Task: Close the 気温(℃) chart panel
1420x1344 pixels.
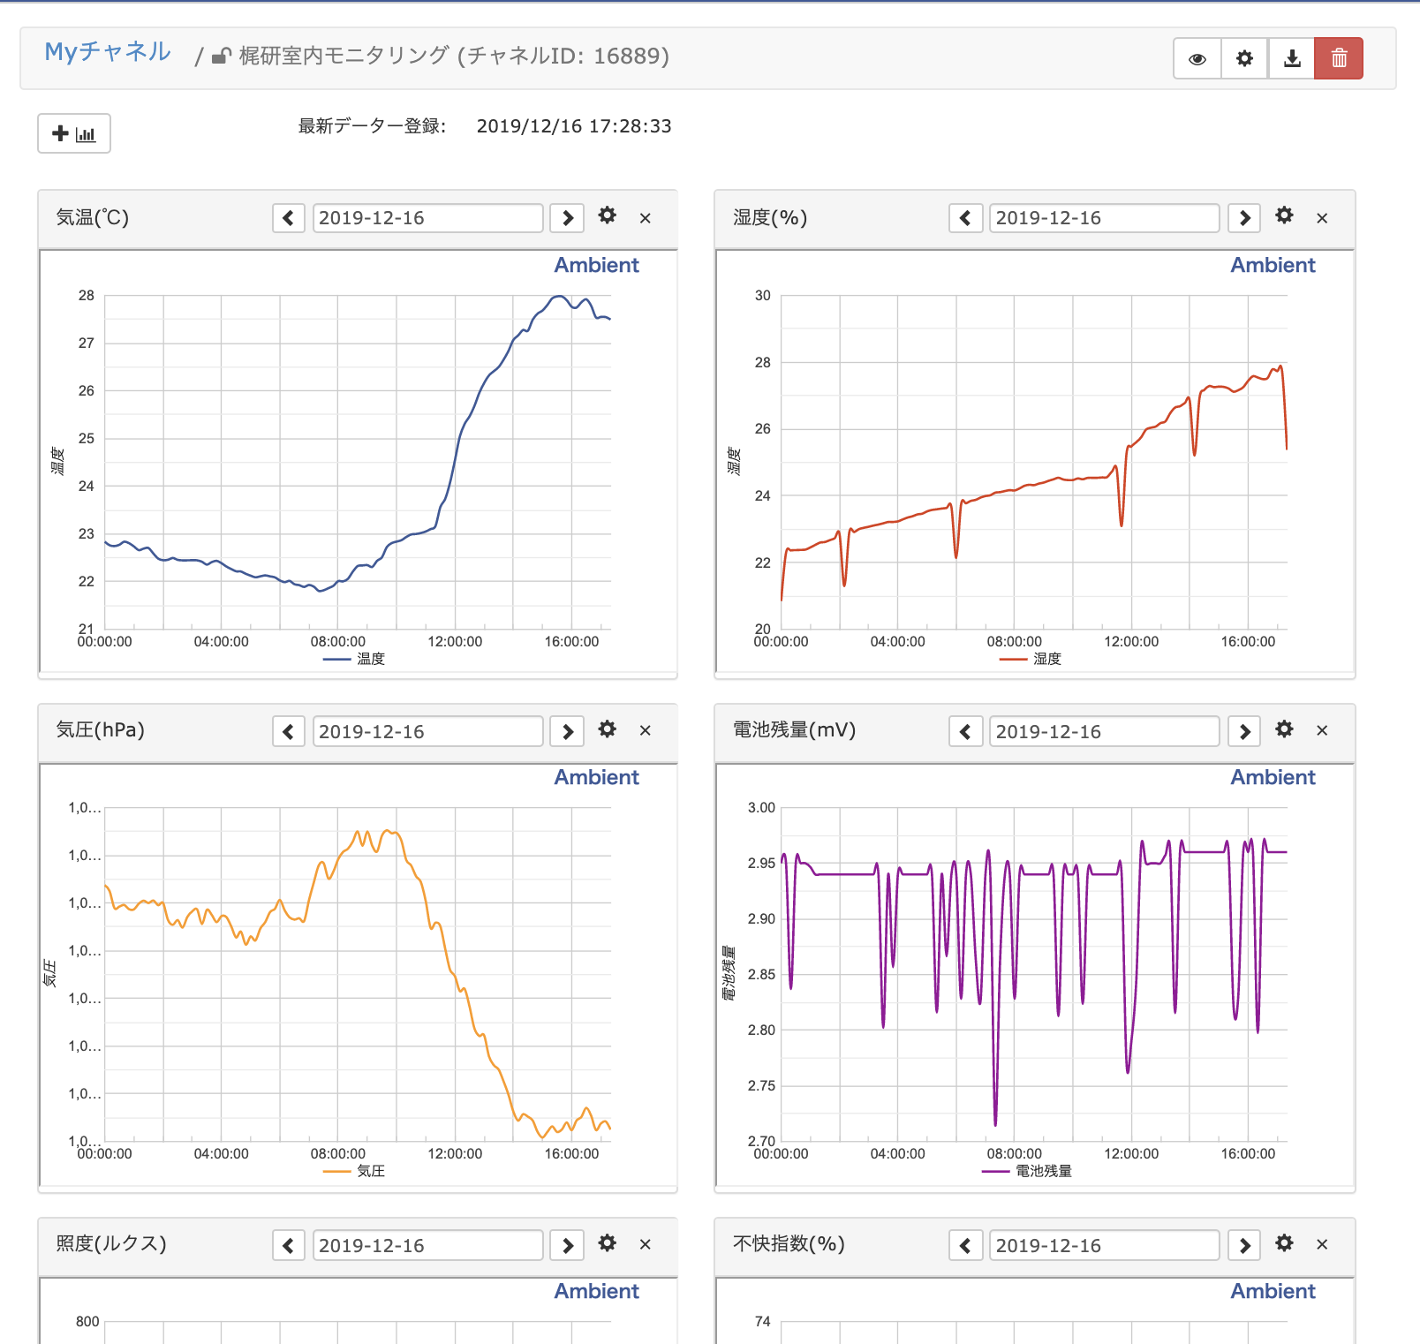Action: point(646,218)
